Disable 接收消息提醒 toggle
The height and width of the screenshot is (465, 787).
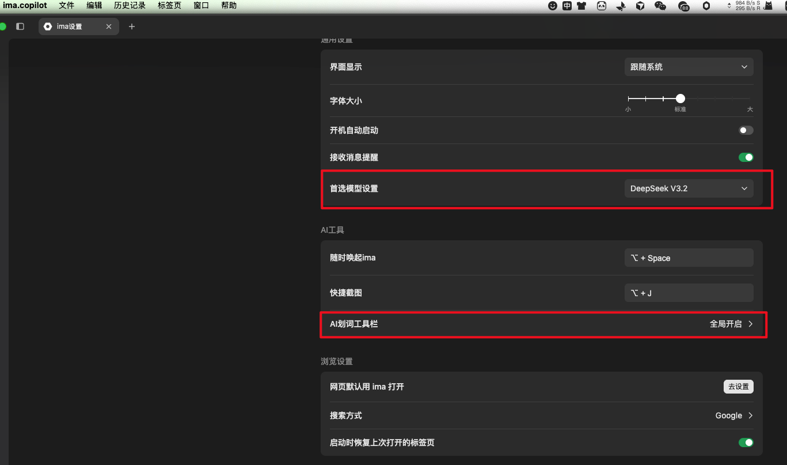pos(746,157)
